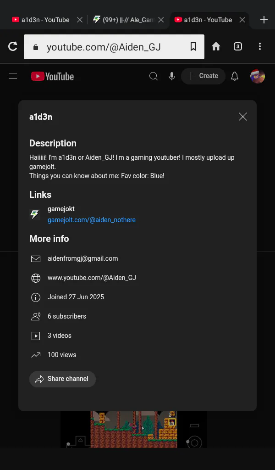This screenshot has height=470, width=275.
Task: Open a new browser tab with plus
Action: pos(264,20)
